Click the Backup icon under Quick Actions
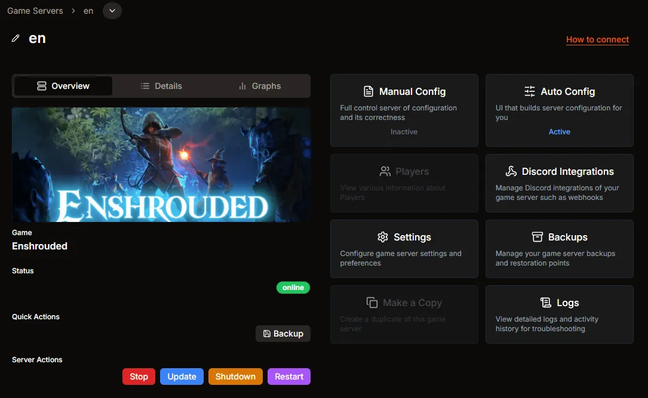Screen dimensions: 648x398 pyautogui.click(x=265, y=334)
